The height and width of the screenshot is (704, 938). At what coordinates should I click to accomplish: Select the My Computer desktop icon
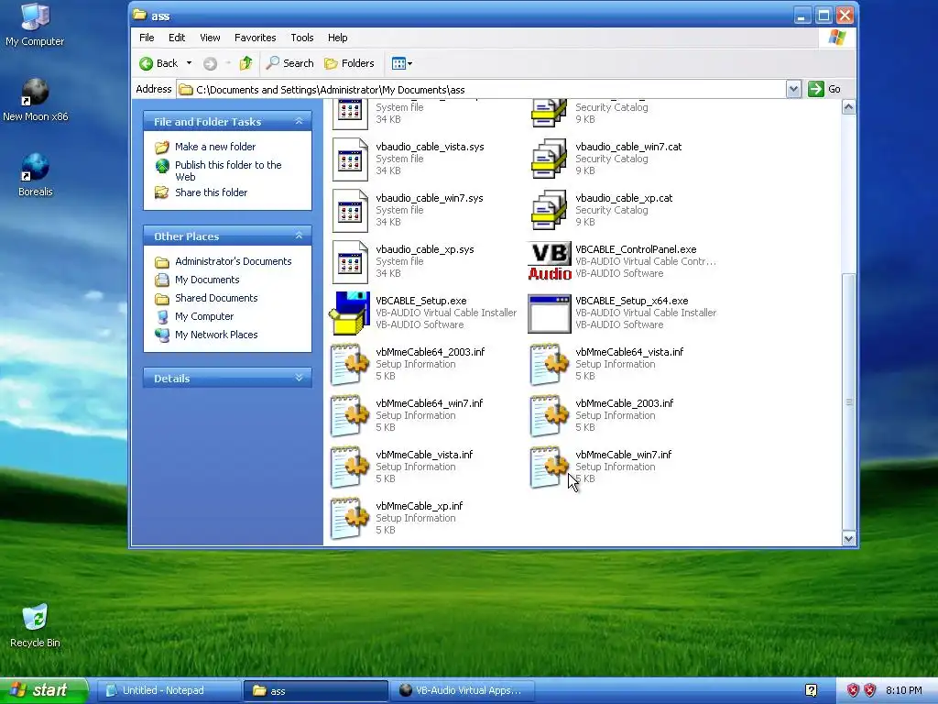click(x=35, y=24)
